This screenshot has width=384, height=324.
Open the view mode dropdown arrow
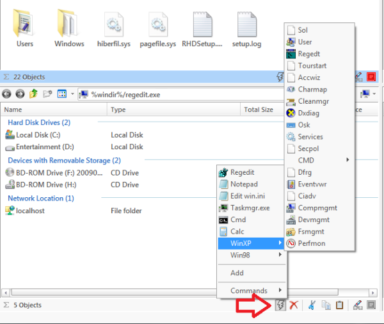click(x=72, y=94)
